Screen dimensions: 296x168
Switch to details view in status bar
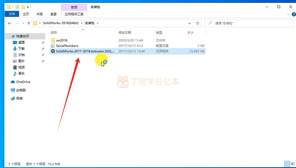click(287, 164)
